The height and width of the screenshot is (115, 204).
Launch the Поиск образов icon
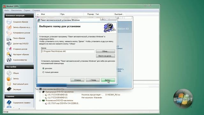(9, 38)
